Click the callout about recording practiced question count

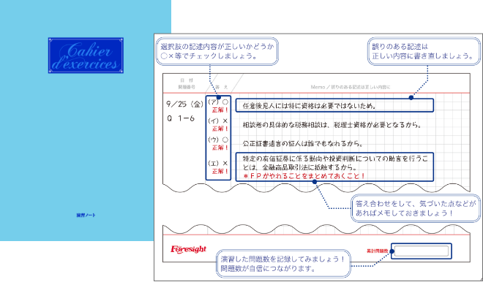[x=284, y=264]
